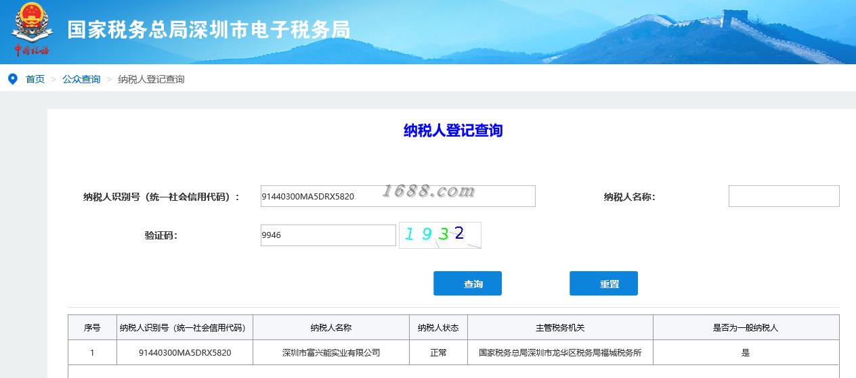Click the 主管税务机关 column header

click(x=560, y=327)
